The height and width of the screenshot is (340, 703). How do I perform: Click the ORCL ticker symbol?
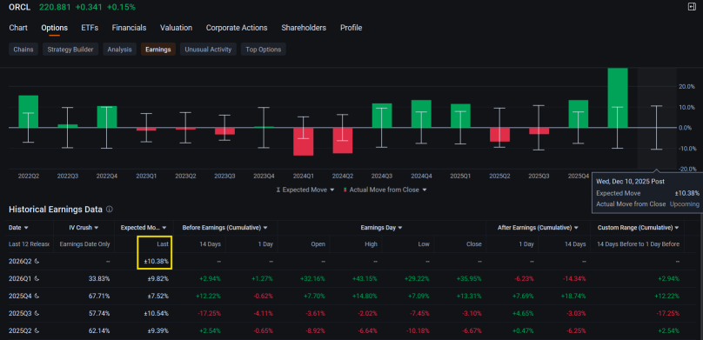(20, 7)
